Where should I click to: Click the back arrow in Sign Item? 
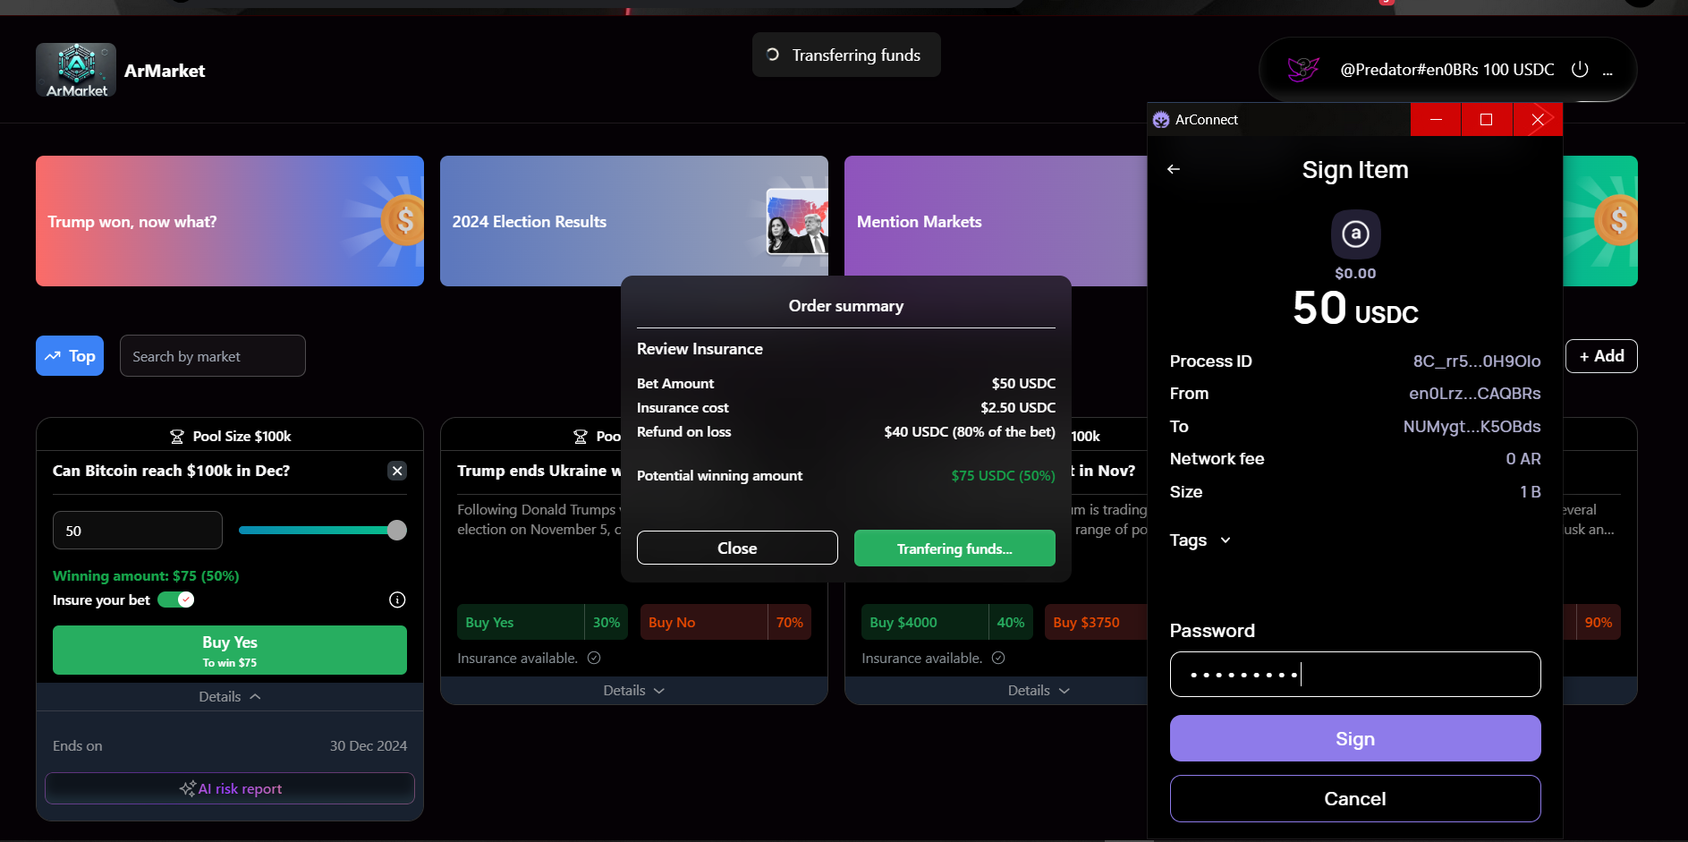click(1174, 169)
